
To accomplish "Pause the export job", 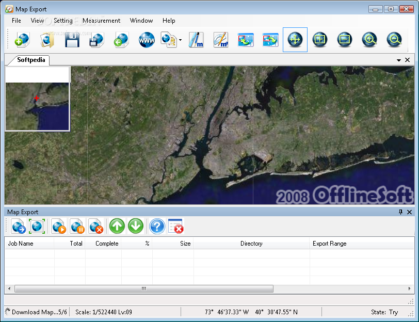I will click(x=77, y=227).
